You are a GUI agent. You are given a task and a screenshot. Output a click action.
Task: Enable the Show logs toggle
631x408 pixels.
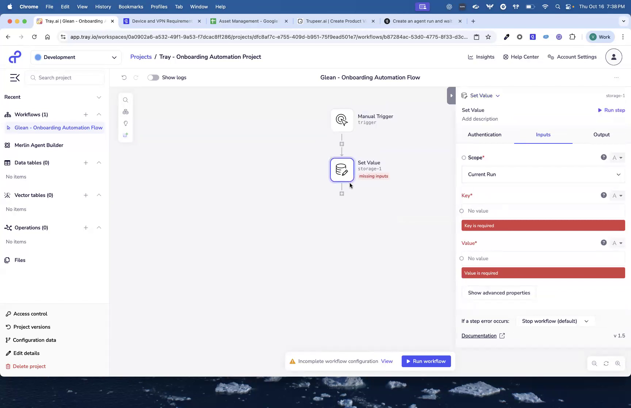[x=153, y=77]
